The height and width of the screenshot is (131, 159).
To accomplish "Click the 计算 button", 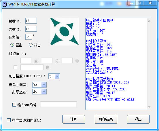I will coord(74,119).
